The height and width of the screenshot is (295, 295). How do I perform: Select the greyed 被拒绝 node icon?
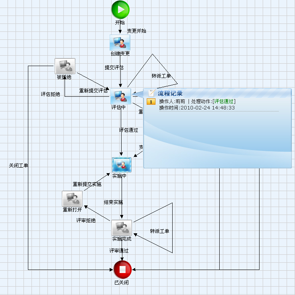(65, 66)
